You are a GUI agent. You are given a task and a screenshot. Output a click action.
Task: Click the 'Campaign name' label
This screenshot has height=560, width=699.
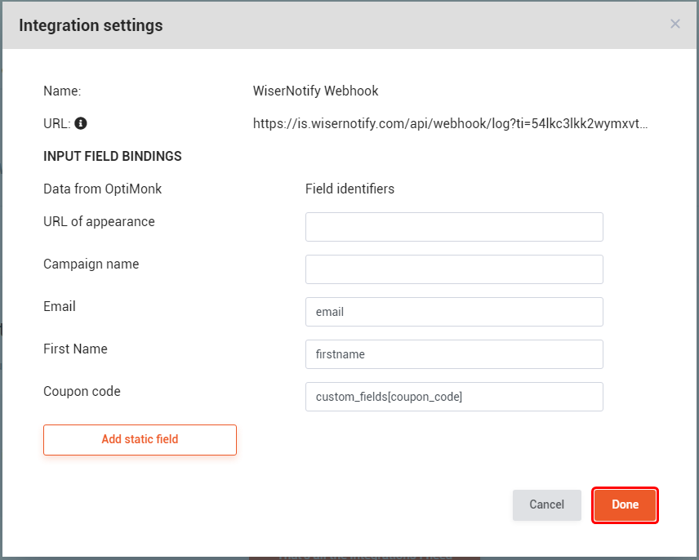(x=91, y=264)
